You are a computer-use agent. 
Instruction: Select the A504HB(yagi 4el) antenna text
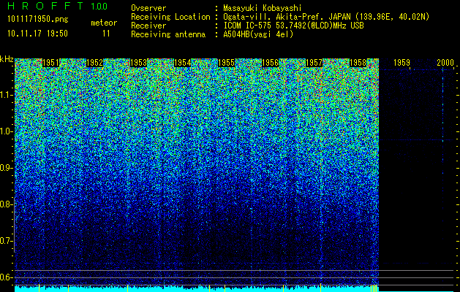258,34
